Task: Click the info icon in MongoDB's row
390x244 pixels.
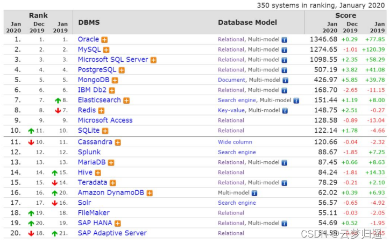Action: 286,80
